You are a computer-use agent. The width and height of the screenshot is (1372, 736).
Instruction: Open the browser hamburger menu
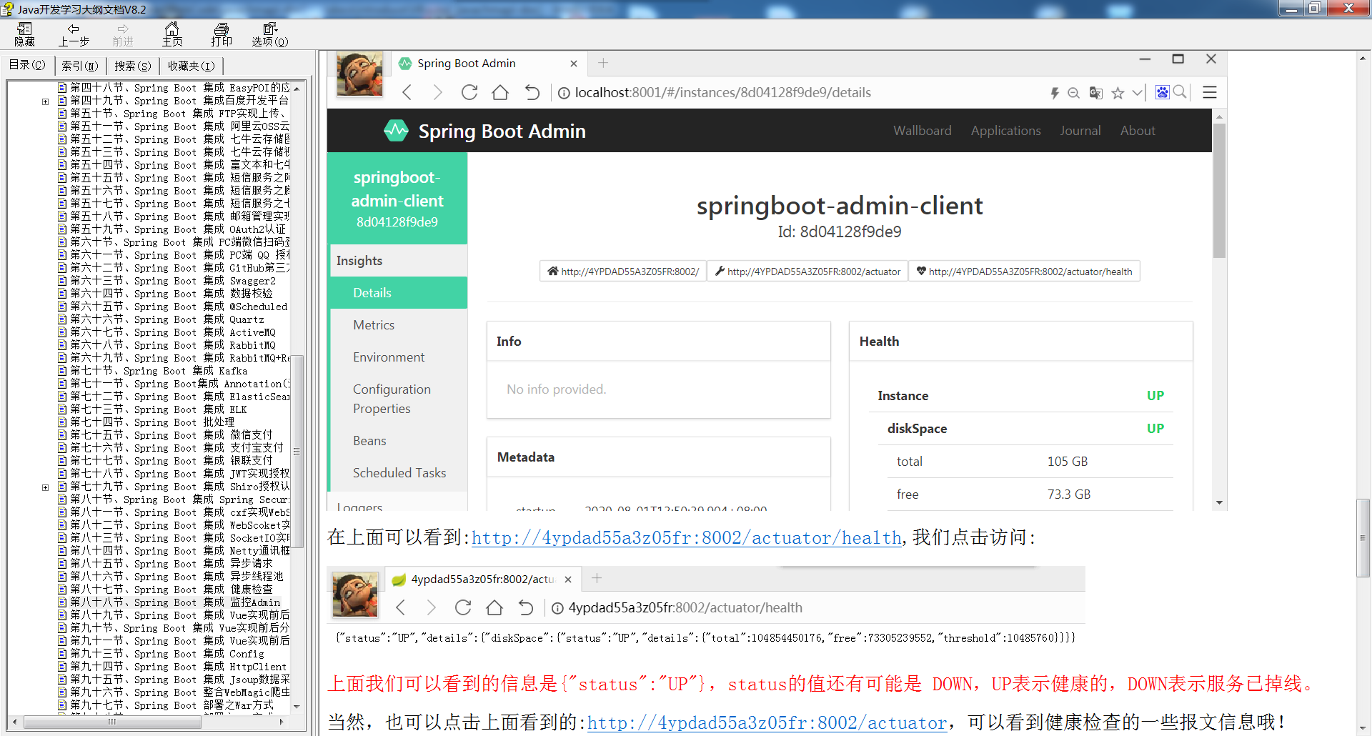pyautogui.click(x=1210, y=92)
